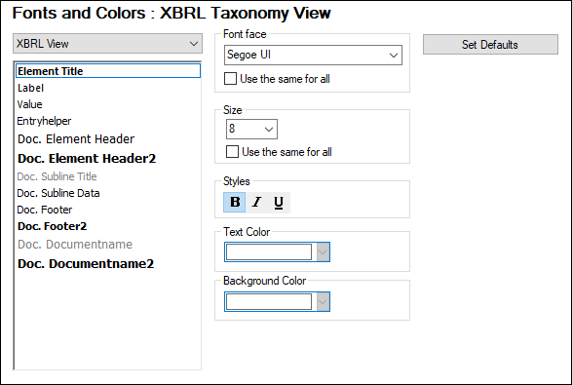Open the Background Color dropdown arrow

[x=323, y=302]
